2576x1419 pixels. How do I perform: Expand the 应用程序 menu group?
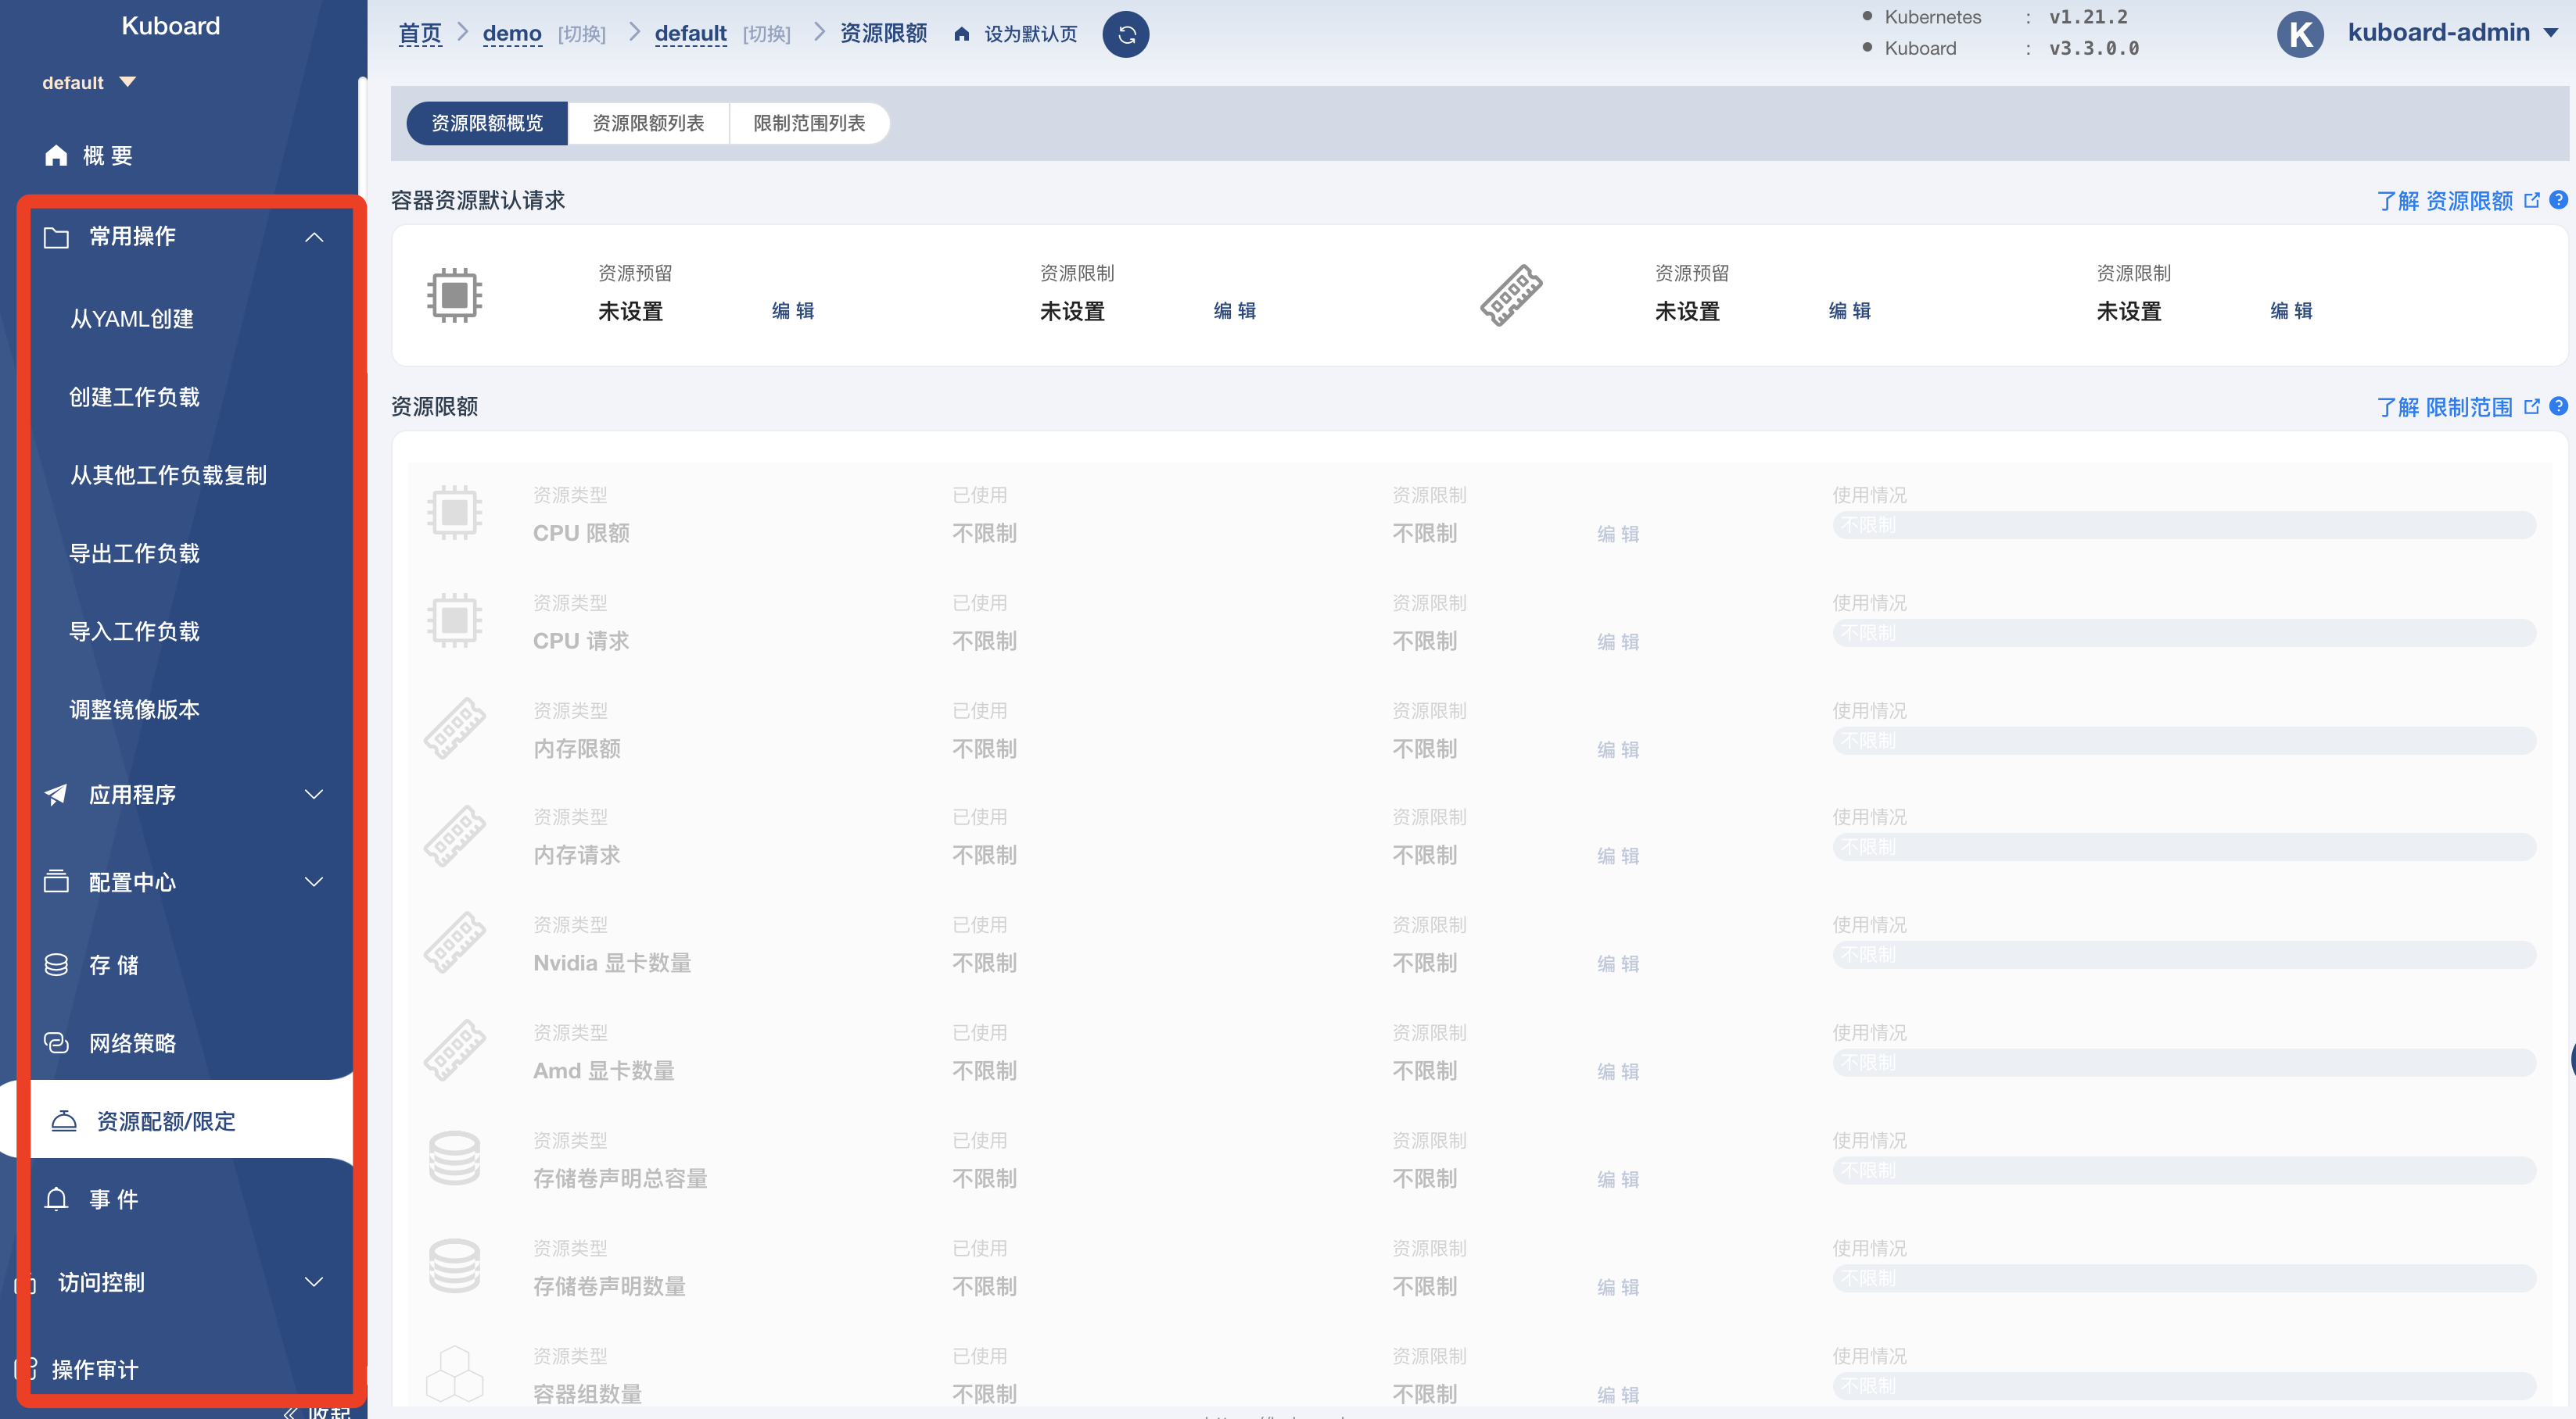pos(314,795)
